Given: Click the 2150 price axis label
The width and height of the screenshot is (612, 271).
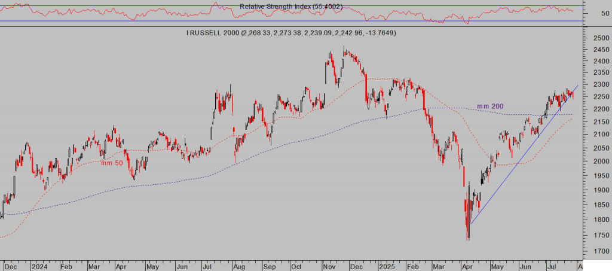Looking at the screenshot, I should 601,122.
